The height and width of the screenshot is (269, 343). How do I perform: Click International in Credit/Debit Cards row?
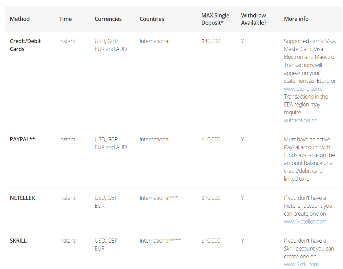click(154, 41)
